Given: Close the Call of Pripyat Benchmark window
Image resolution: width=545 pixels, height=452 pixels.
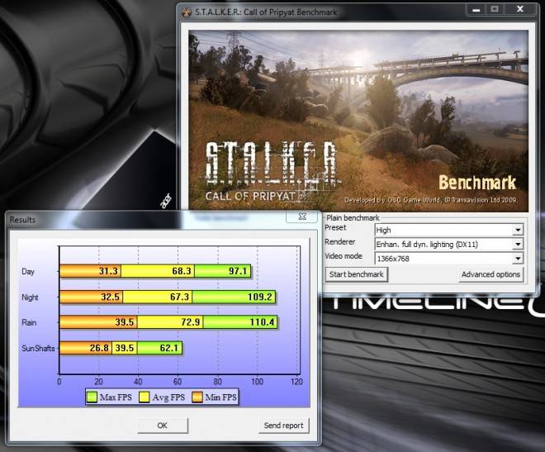Looking at the screenshot, I should [520, 9].
